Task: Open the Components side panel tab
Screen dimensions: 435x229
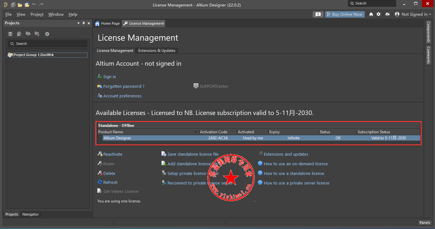Action: pos(428,32)
